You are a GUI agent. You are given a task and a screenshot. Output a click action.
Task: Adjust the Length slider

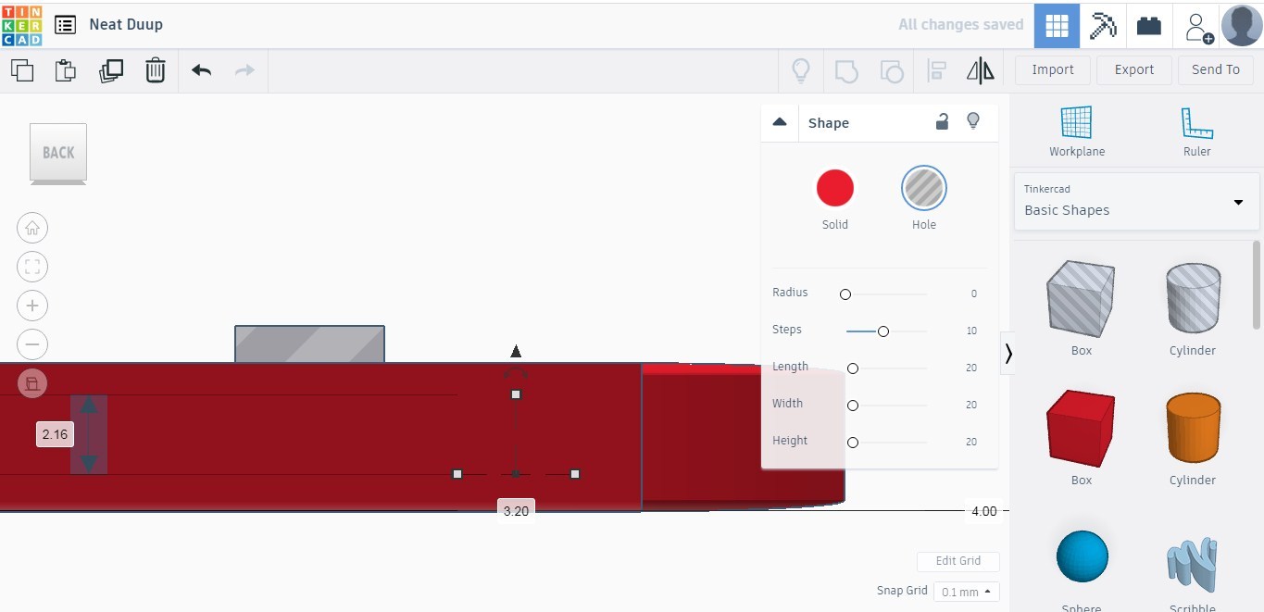pyautogui.click(x=853, y=368)
